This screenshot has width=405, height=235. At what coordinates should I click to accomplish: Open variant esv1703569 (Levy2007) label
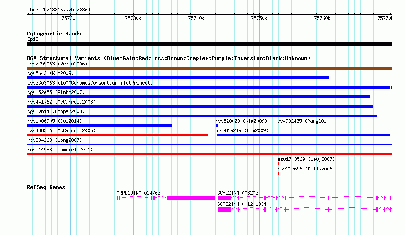click(x=306, y=159)
